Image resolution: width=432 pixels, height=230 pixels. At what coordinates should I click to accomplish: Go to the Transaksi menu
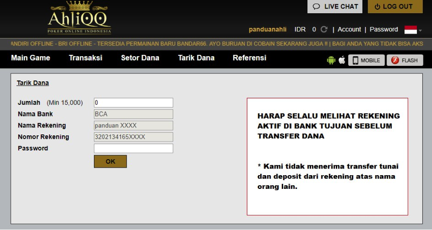[86, 58]
